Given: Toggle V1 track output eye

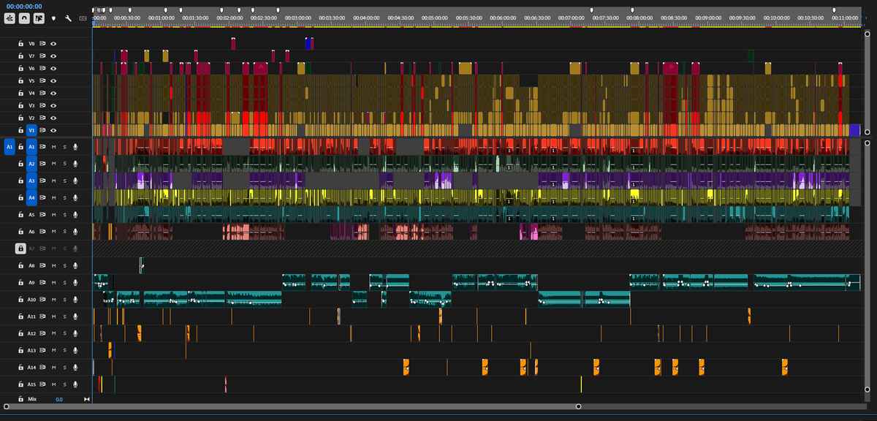Looking at the screenshot, I should [x=53, y=130].
